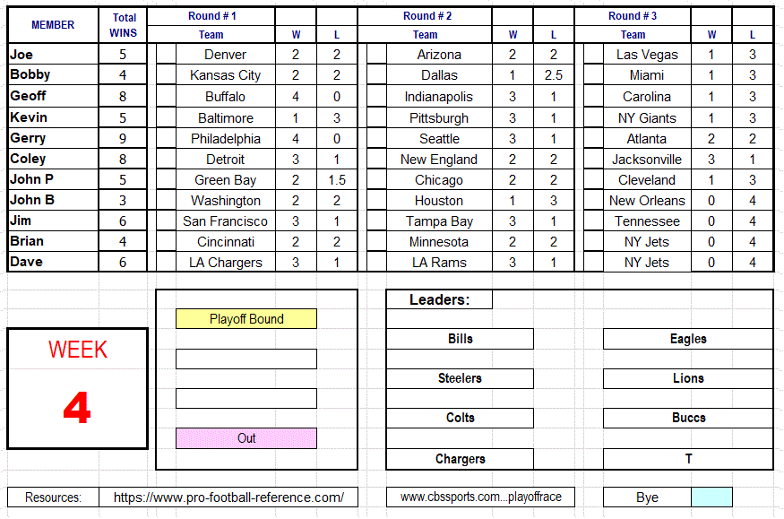Select the Round # 3 header cell

(x=633, y=16)
